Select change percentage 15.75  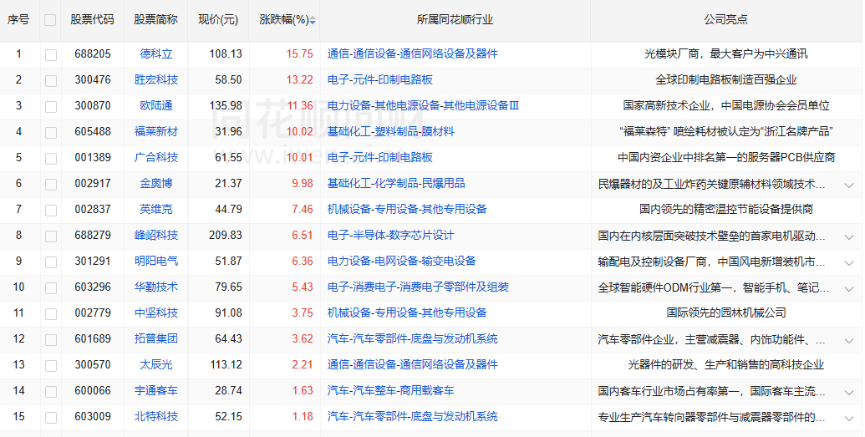pos(299,54)
